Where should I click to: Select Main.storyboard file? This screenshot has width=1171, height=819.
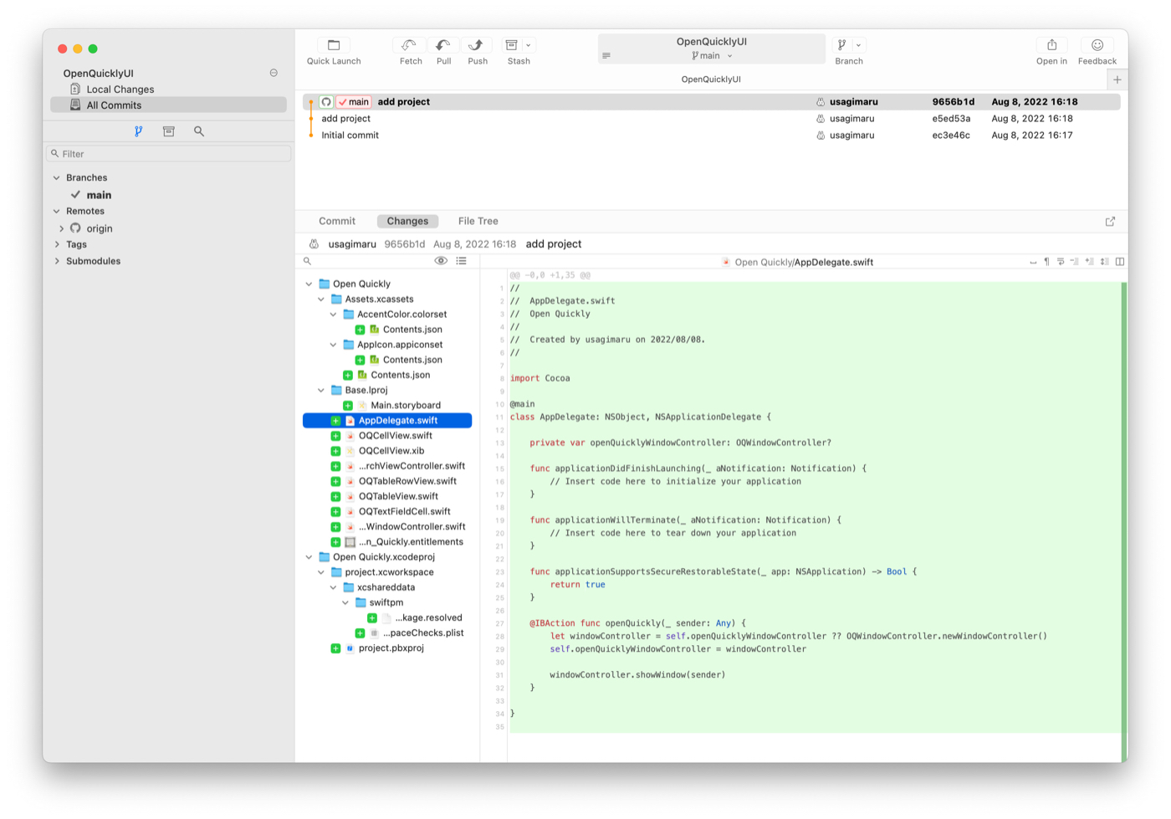(405, 406)
